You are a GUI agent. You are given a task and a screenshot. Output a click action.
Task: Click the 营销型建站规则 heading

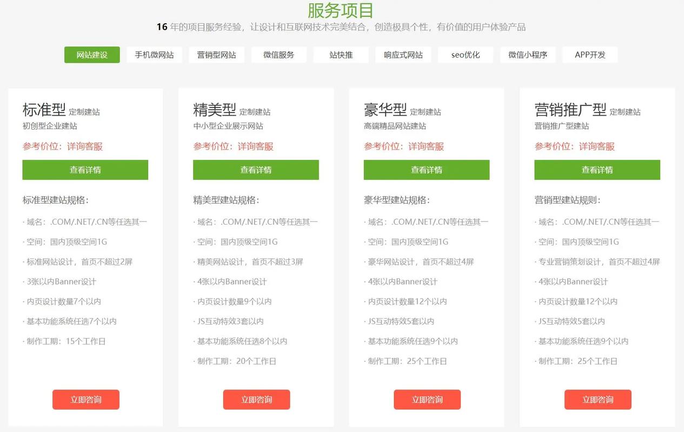(x=567, y=200)
